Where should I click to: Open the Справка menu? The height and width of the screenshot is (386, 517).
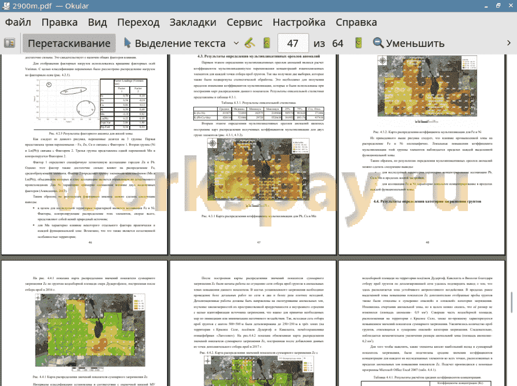[x=356, y=22]
